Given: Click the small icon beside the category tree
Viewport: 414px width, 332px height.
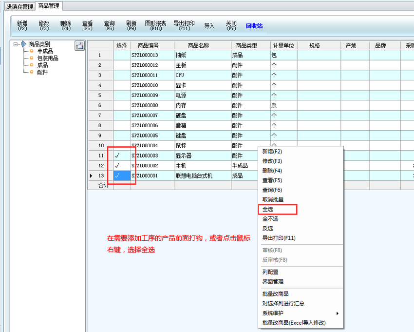Looking at the screenshot, I should tap(79, 46).
